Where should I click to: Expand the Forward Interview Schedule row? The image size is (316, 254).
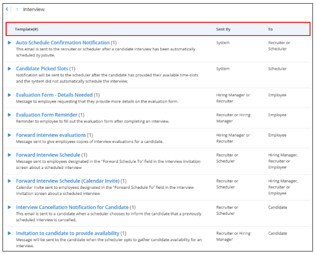[x=9, y=155]
